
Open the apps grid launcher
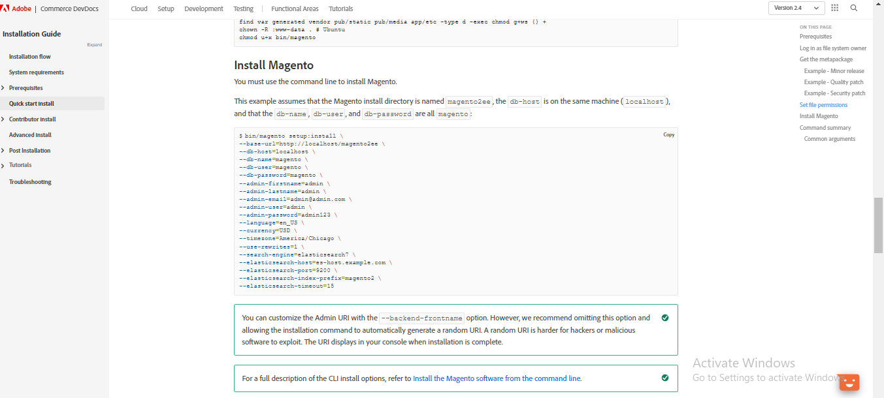point(835,8)
